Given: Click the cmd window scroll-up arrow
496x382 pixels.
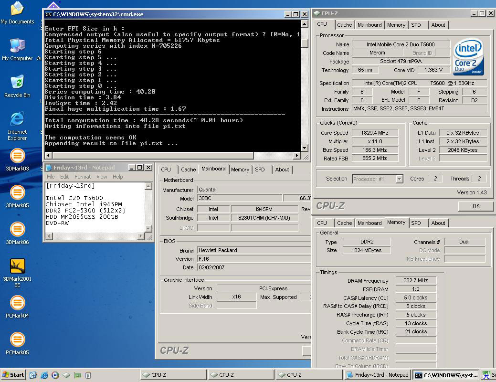Looking at the screenshot, I should coord(304,24).
